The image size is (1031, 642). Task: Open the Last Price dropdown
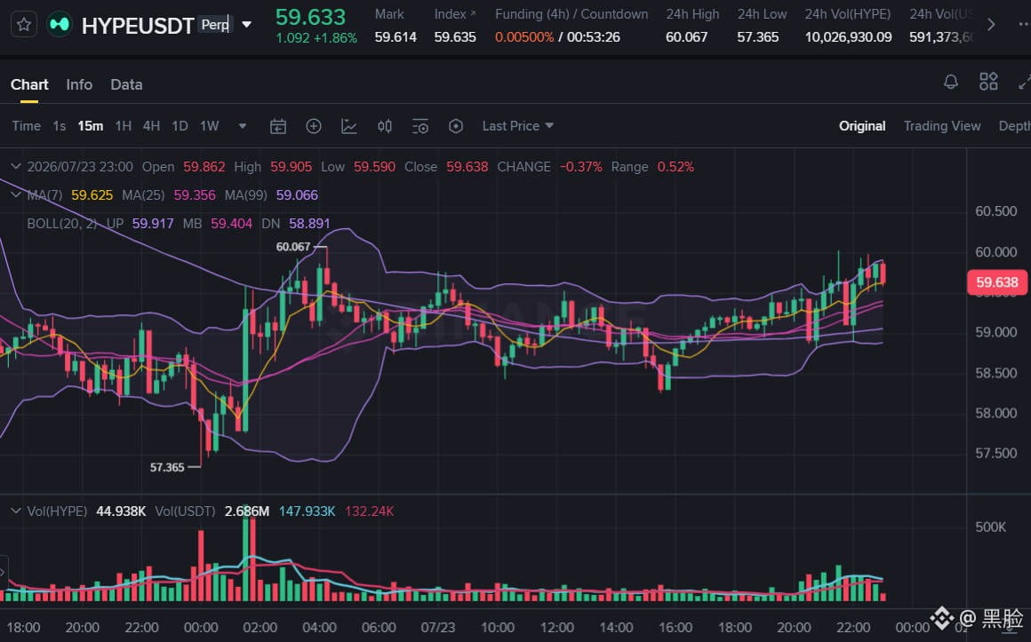pyautogui.click(x=517, y=126)
